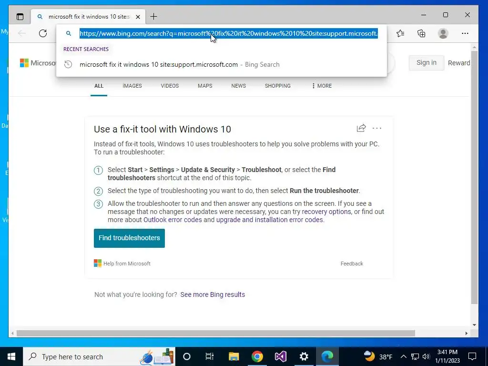Select the highlighted URL in address bar

[x=228, y=33]
